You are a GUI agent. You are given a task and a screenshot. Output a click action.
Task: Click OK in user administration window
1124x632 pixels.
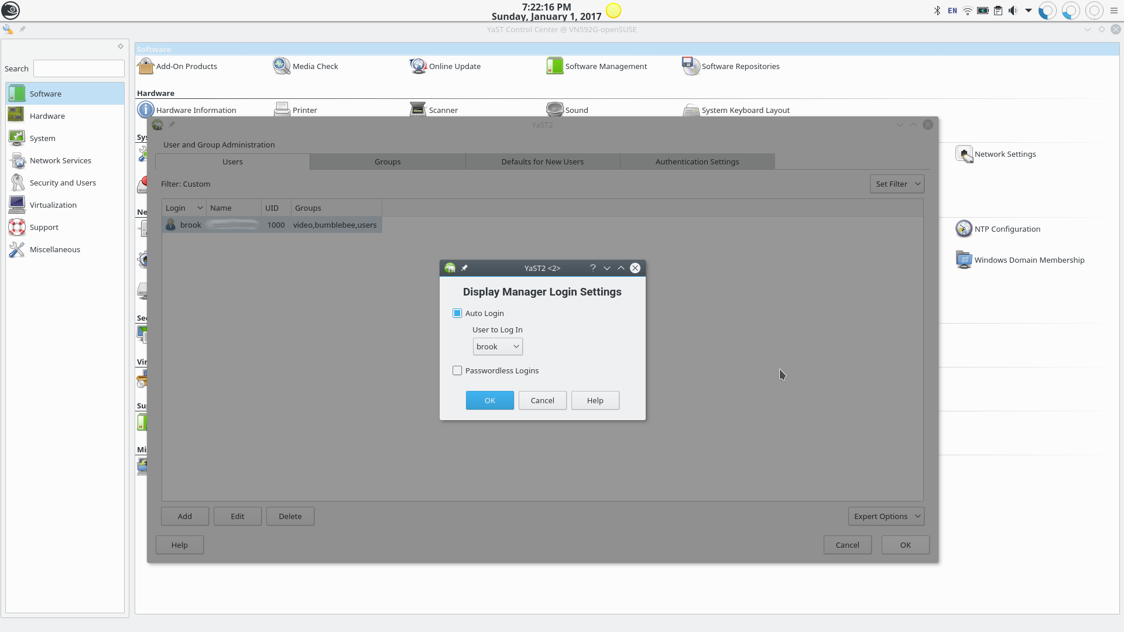pos(906,545)
